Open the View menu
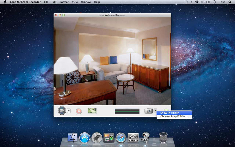Viewport: 235px width, 147px height. click(75, 2)
